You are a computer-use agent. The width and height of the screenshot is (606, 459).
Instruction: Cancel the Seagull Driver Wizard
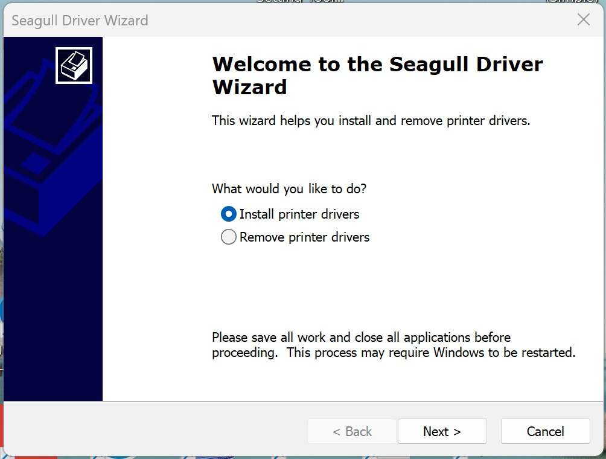tap(545, 431)
